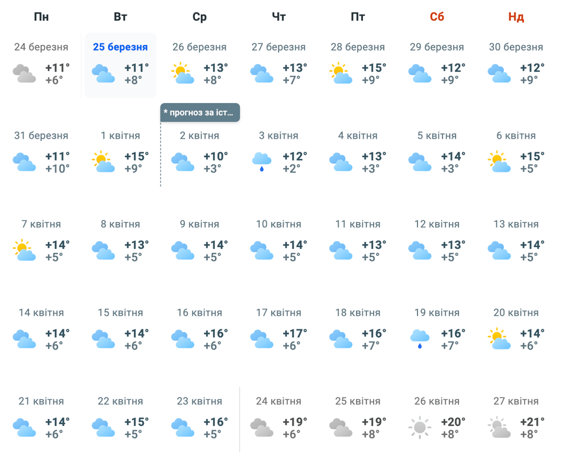Screen dimensions: 562x455
Task: Click the Нд weekday column header
Action: tap(516, 17)
